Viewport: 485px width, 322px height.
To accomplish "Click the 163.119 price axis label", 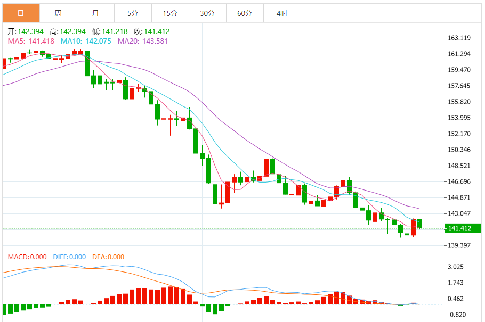I will point(459,38).
